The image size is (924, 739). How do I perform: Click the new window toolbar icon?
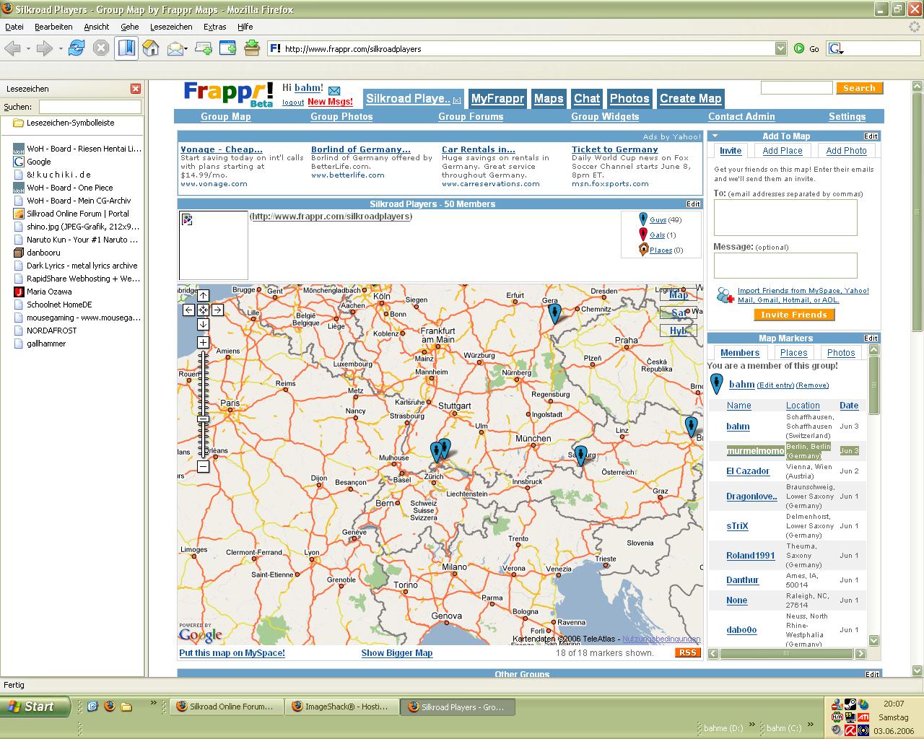coord(227,48)
